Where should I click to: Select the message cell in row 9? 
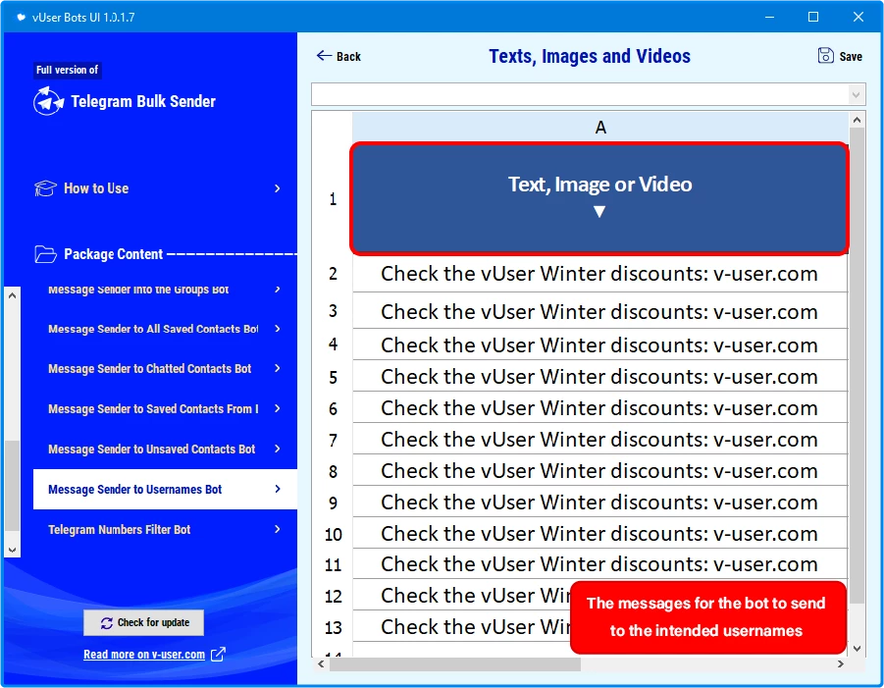(x=600, y=502)
